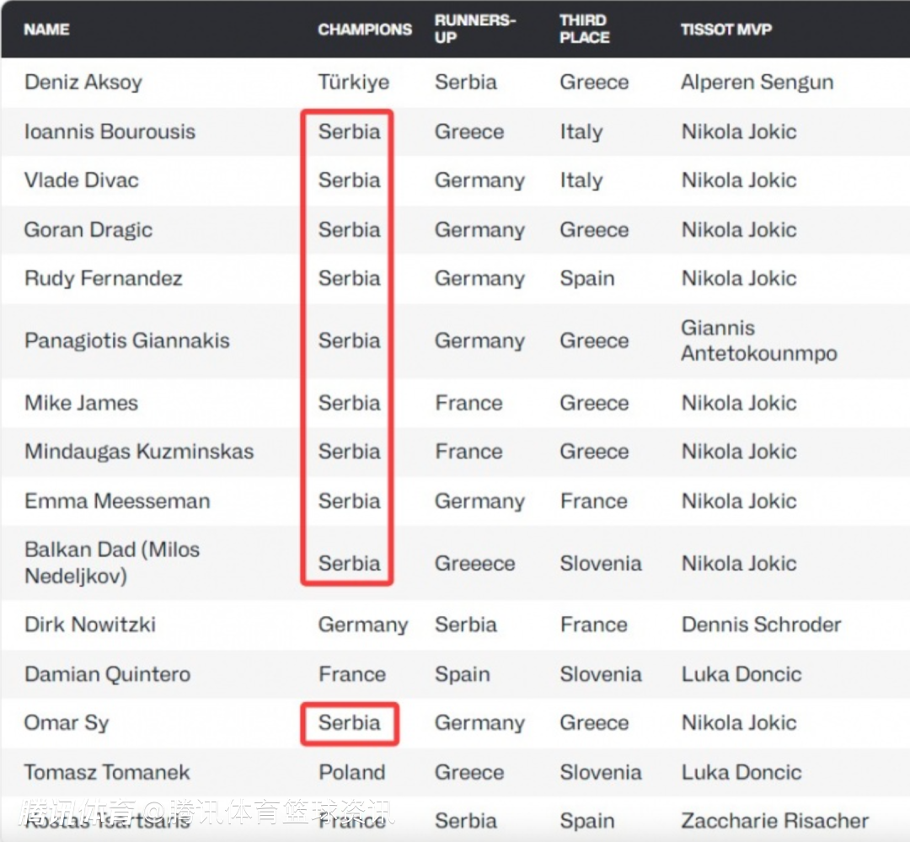Click the Goran Dragic row name
Image resolution: width=910 pixels, height=842 pixels.
(x=88, y=230)
